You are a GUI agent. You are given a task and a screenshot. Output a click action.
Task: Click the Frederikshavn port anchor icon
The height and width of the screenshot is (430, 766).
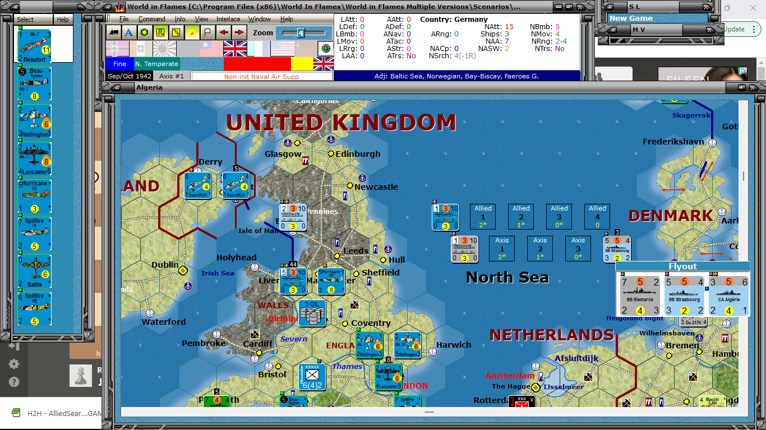tap(712, 142)
